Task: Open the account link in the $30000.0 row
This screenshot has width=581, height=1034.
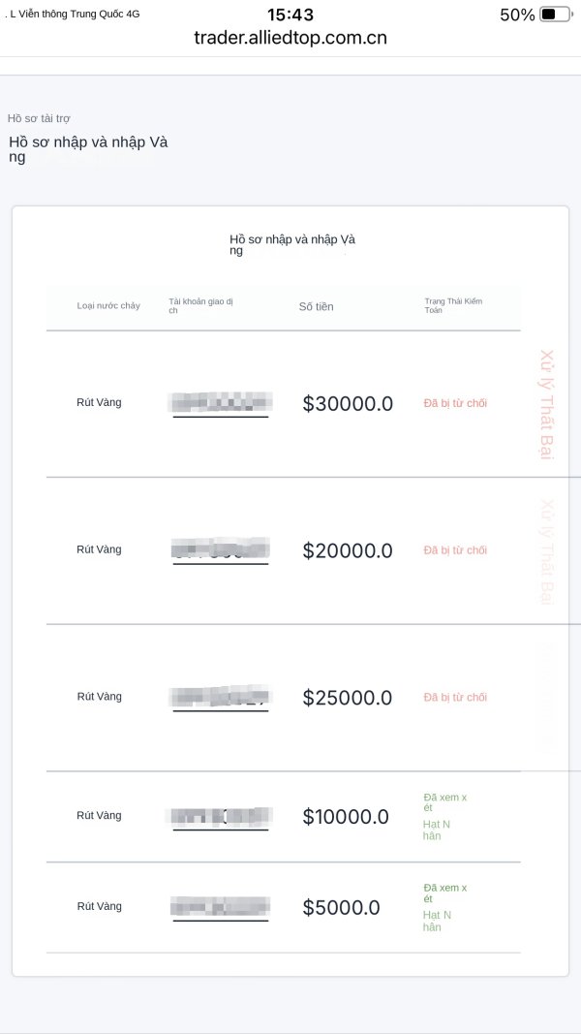Action: (x=221, y=403)
